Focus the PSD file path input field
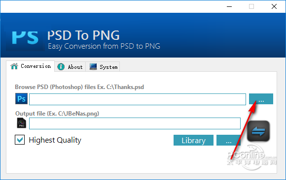The image size is (286, 180). pyautogui.click(x=138, y=99)
